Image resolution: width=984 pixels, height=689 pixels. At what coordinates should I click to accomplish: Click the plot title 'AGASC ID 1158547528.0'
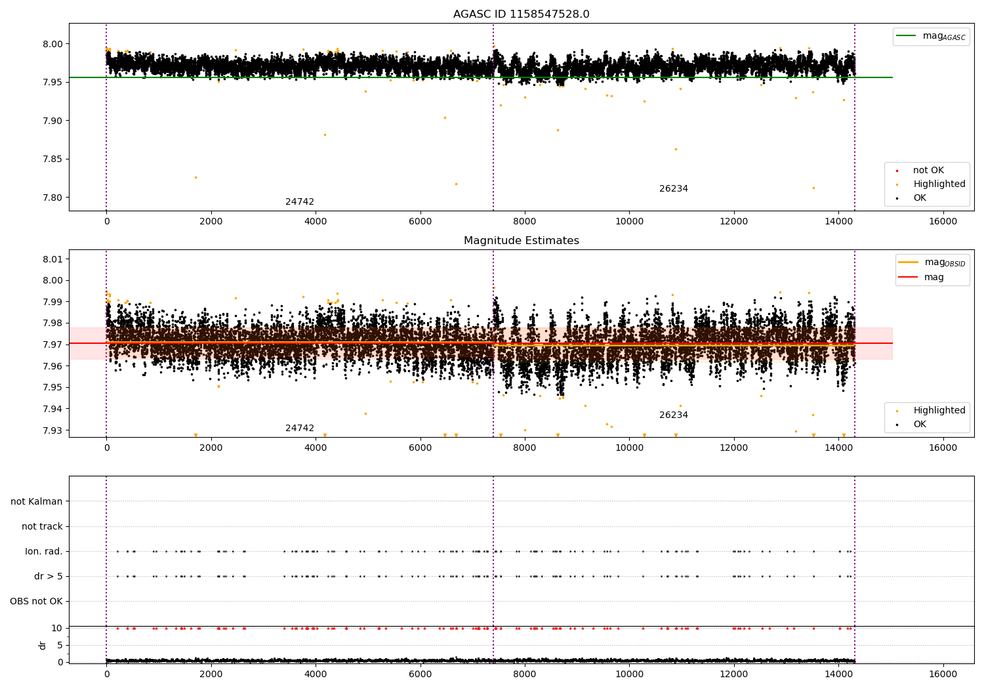(522, 14)
